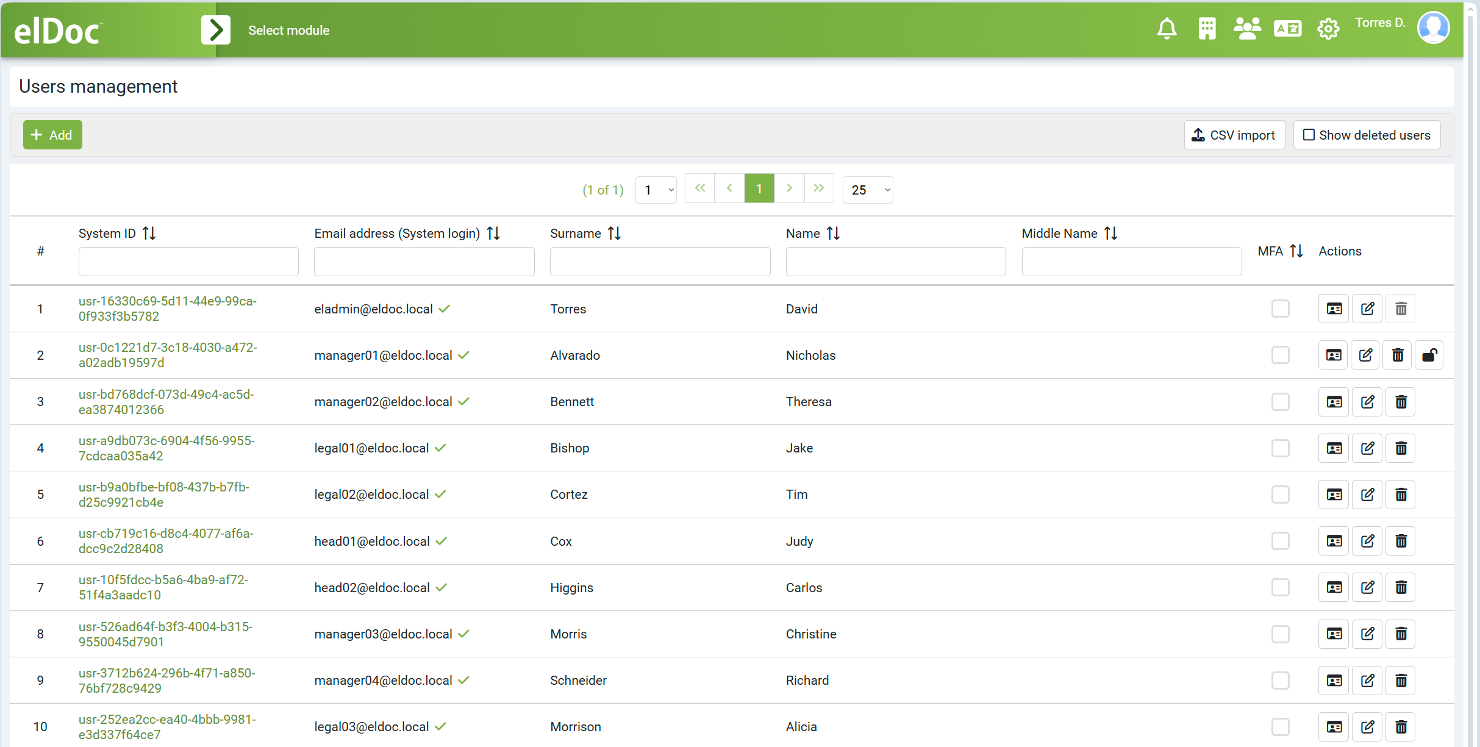Select the email head01@eldoc.local
Screen dimensions: 1480x747
(372, 541)
